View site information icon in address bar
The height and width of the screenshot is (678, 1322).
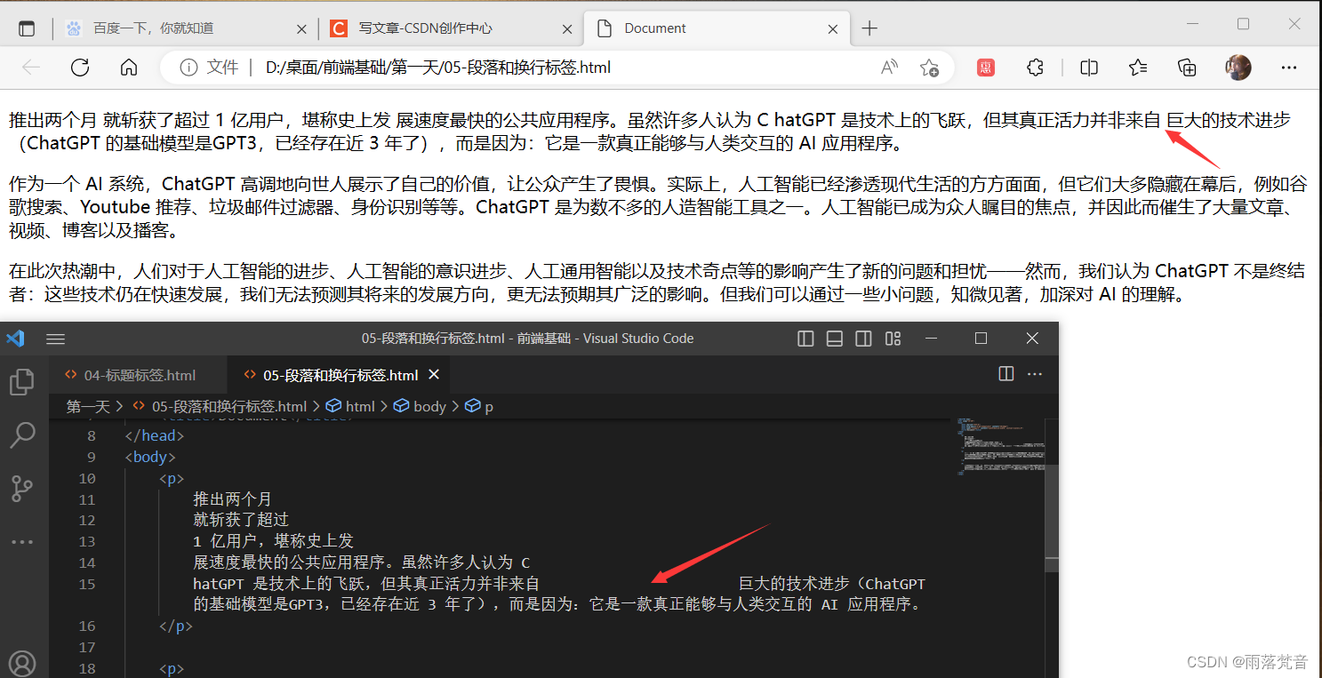tap(188, 68)
